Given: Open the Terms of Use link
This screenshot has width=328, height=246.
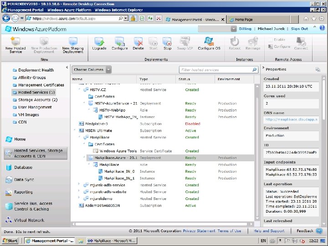Looking at the screenshot, I should (x=229, y=231).
